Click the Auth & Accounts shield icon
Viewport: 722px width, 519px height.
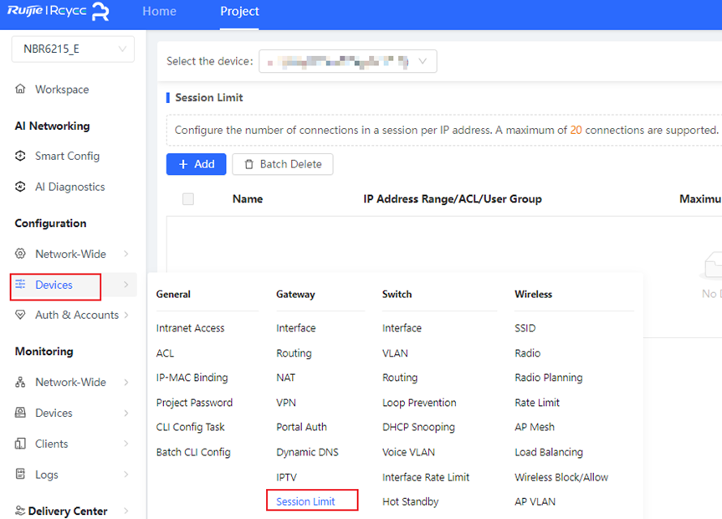21,315
